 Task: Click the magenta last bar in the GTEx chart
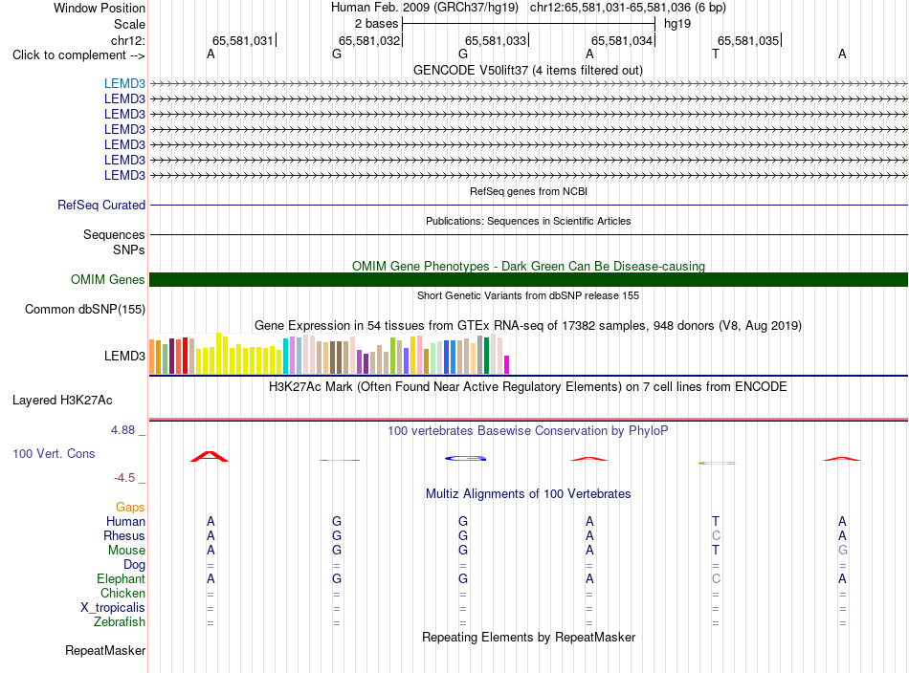pos(507,365)
